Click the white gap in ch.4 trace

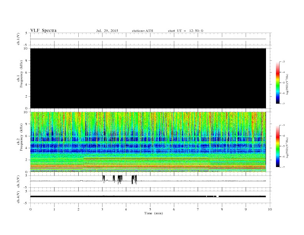click(x=218, y=197)
